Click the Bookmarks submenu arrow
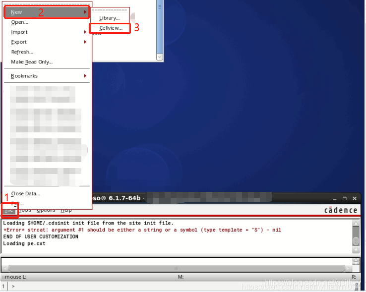This screenshot has width=366, height=292. pos(85,76)
